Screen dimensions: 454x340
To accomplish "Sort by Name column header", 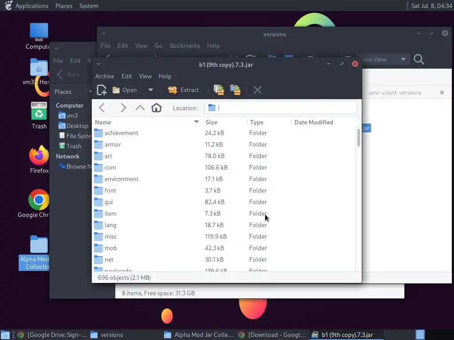I will pos(147,122).
